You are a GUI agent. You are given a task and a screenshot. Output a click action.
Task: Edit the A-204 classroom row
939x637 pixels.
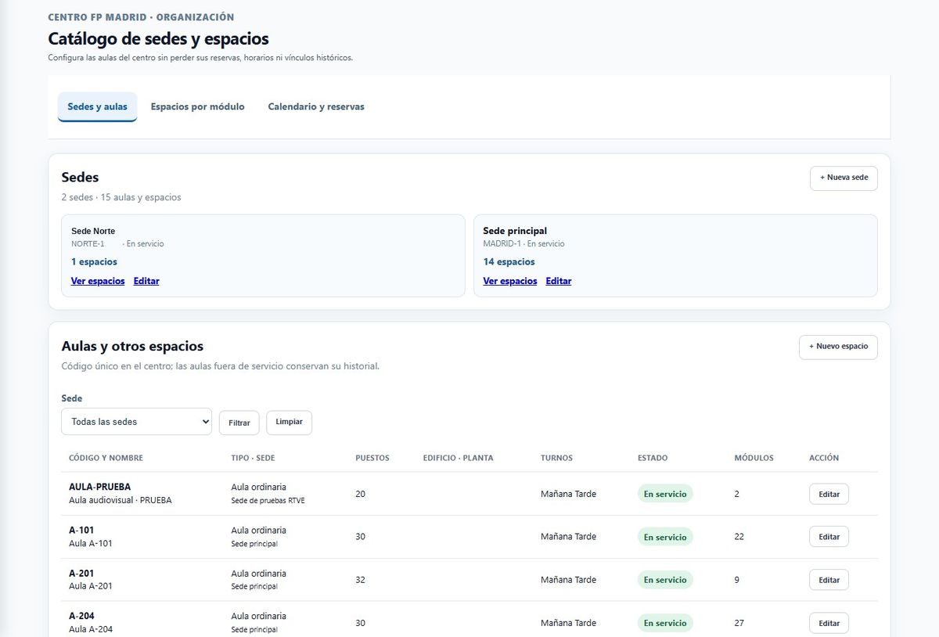(x=829, y=623)
